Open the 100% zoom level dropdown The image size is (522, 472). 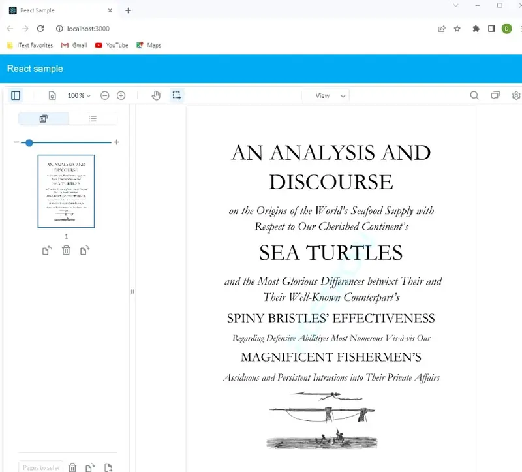[x=79, y=95]
